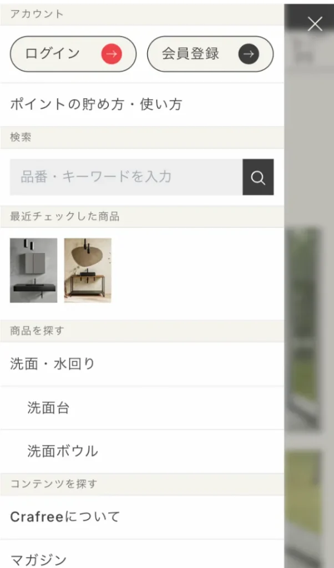Open the ログイン button
This screenshot has height=568, width=334.
tap(73, 54)
